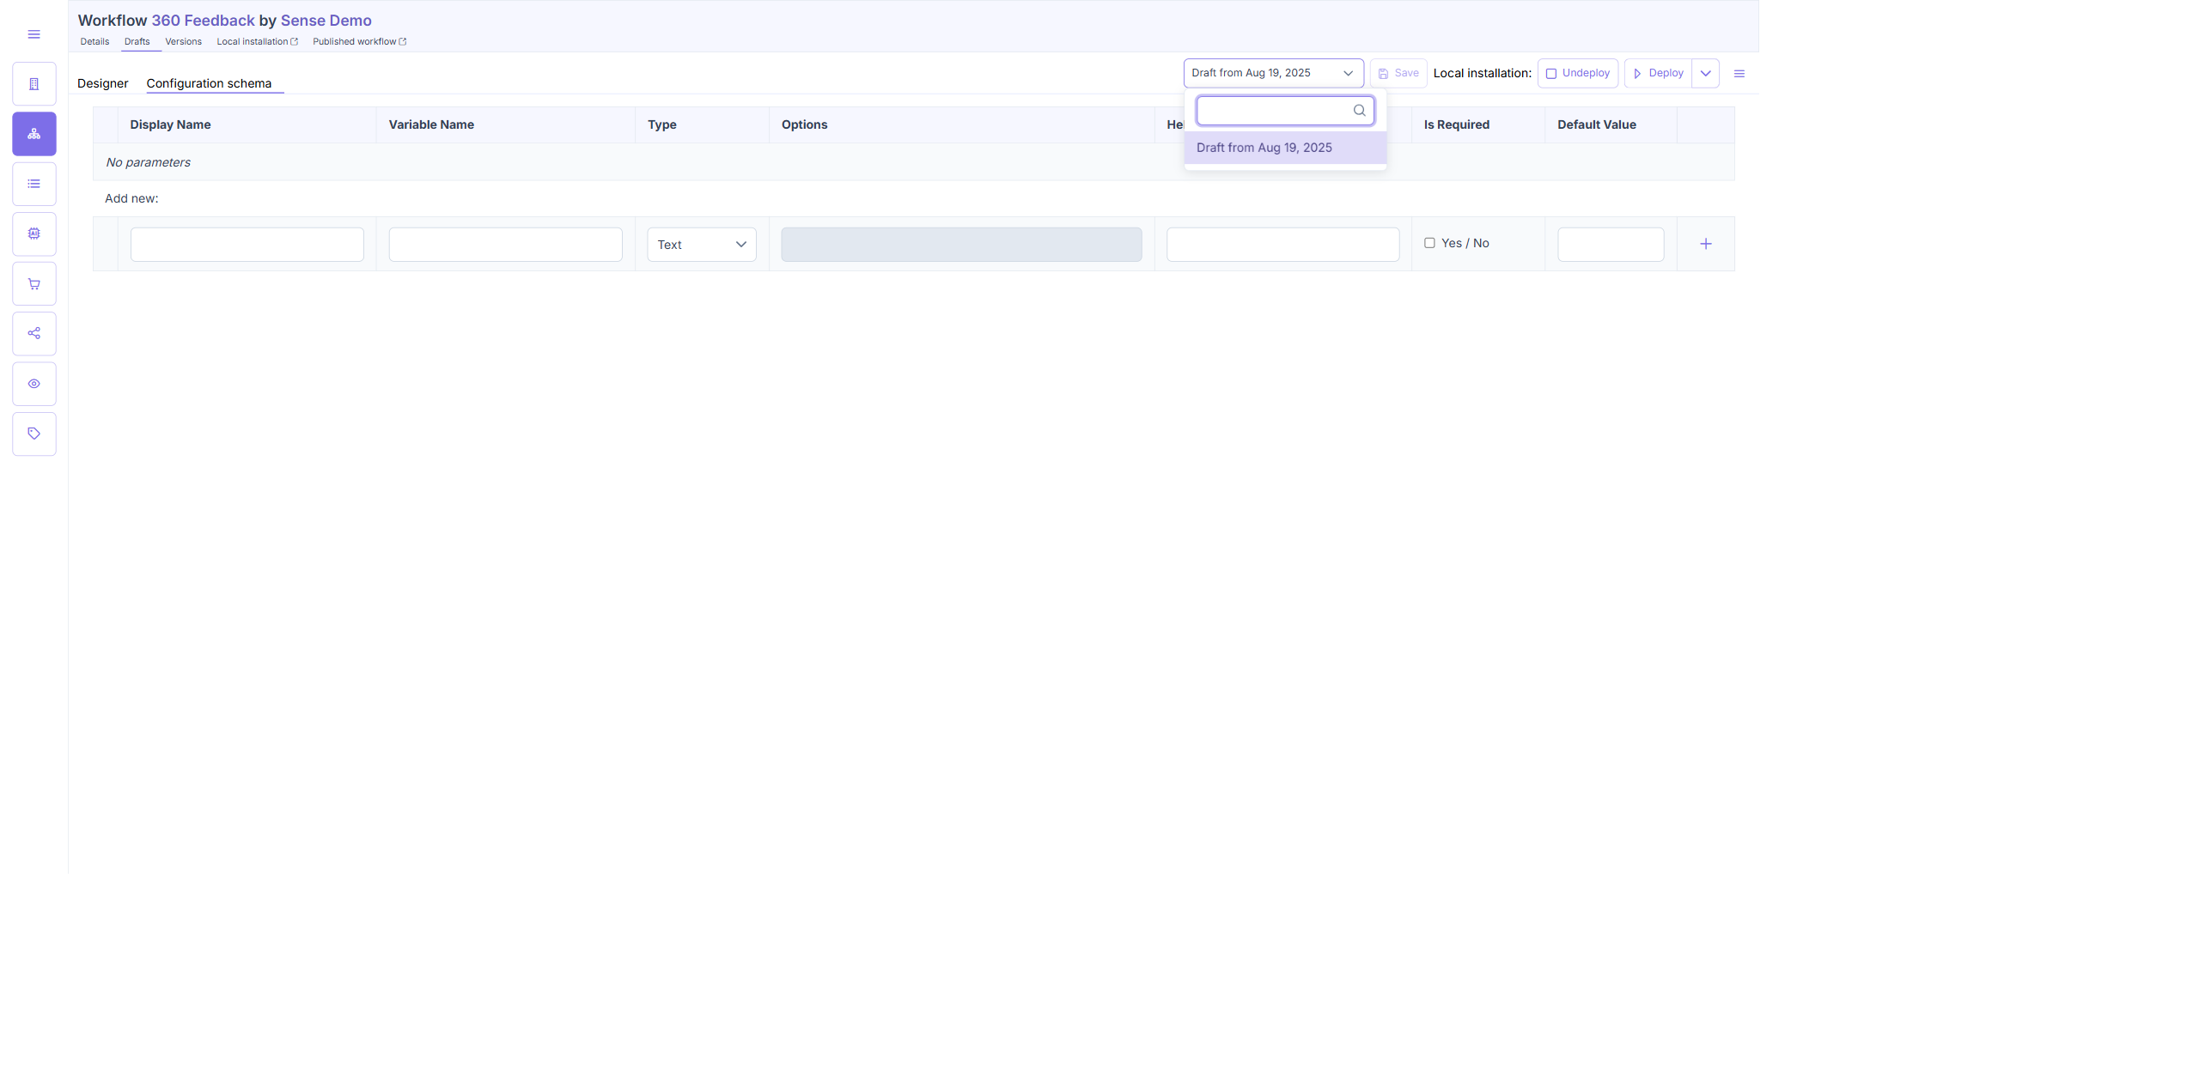Image resolution: width=2199 pixels, height=1092 pixels.
Task: Open the three-line menu beside Deploy
Action: (x=1739, y=74)
